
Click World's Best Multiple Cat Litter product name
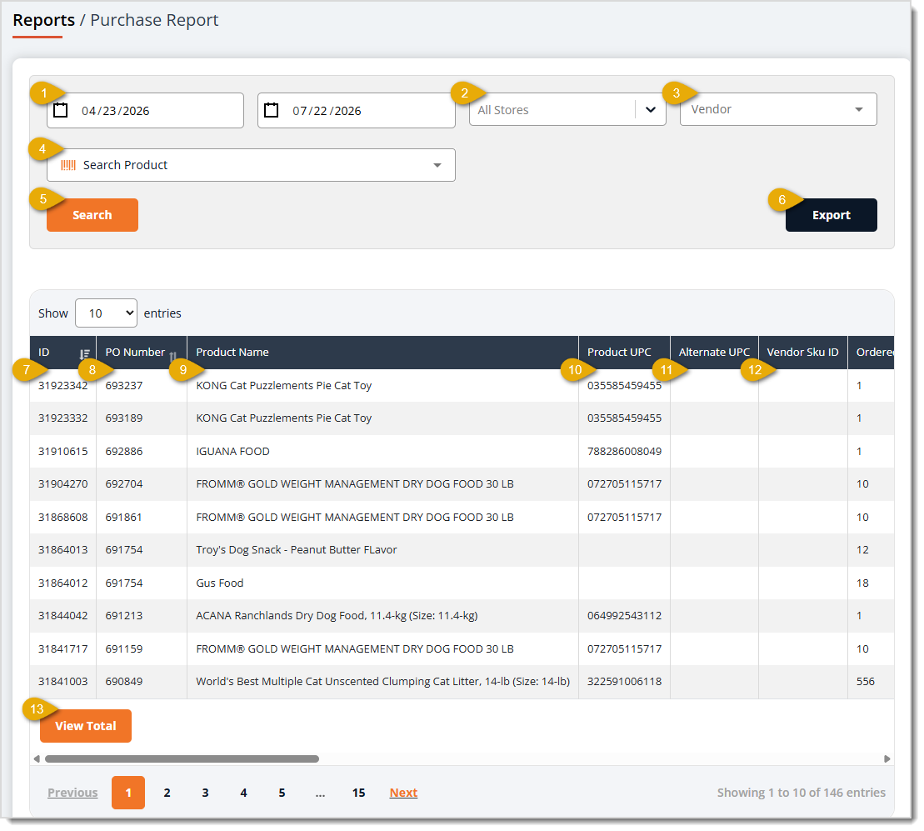coord(383,681)
